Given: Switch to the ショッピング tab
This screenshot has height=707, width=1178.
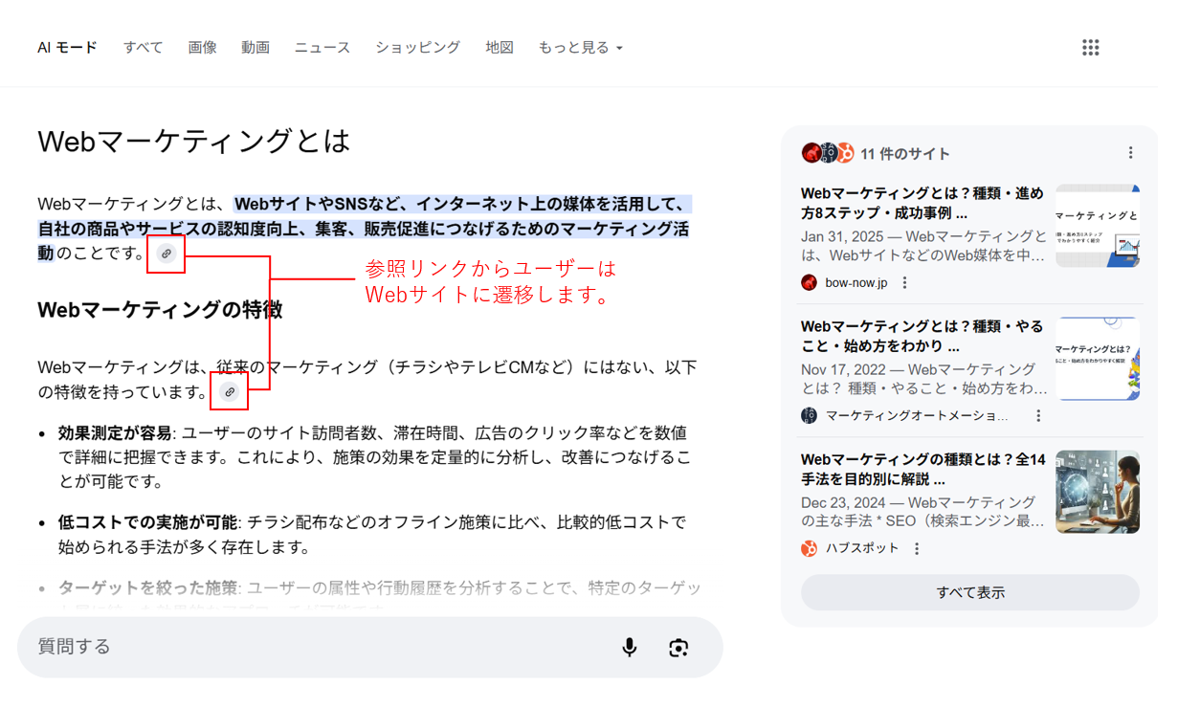Looking at the screenshot, I should (x=417, y=47).
